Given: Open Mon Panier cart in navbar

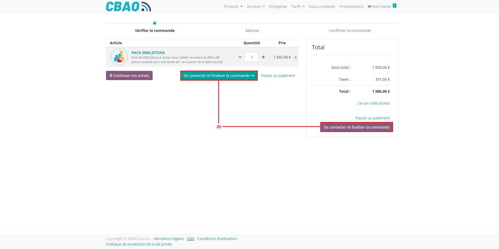Looking at the screenshot, I should [382, 6].
